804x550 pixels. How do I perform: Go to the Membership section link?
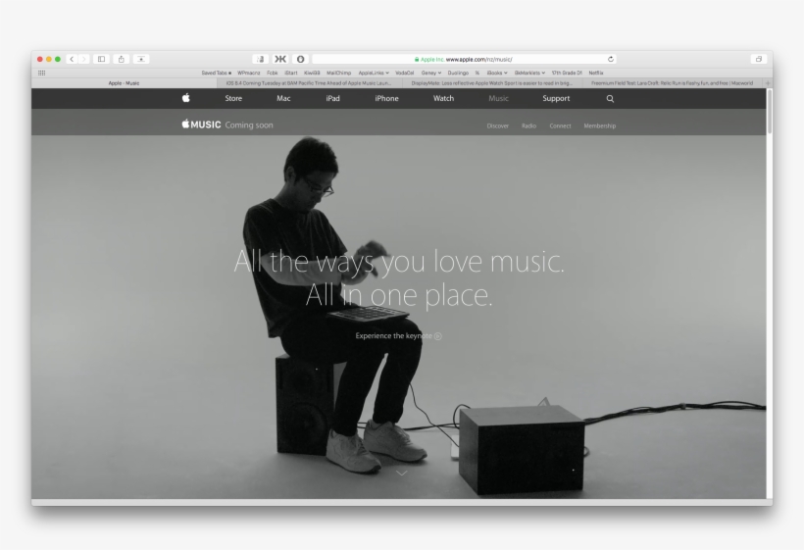click(599, 125)
